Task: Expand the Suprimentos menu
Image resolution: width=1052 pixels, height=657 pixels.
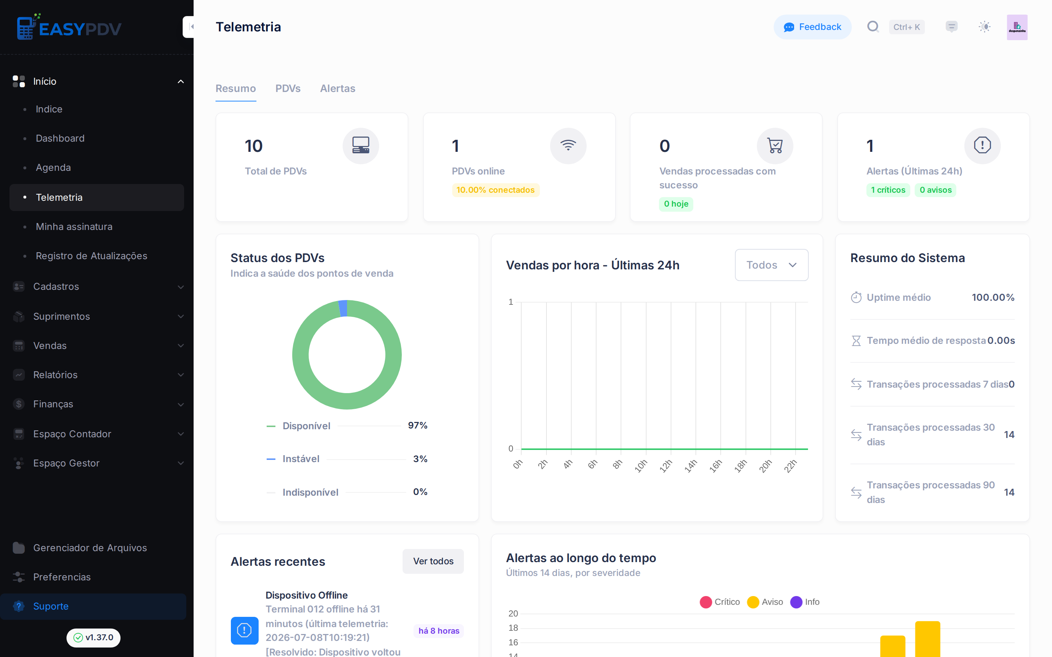Action: pos(180,316)
